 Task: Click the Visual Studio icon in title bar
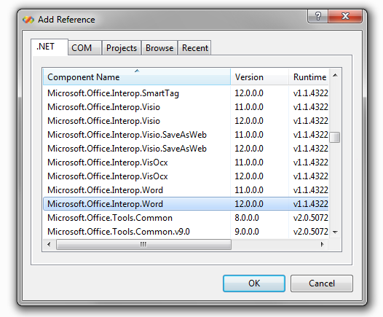[x=28, y=20]
